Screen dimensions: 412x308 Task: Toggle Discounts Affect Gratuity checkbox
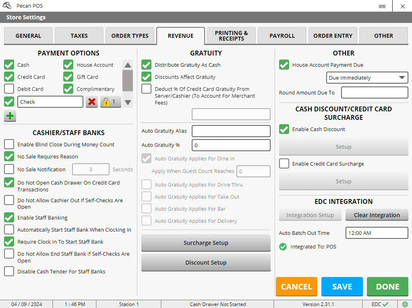click(x=146, y=77)
